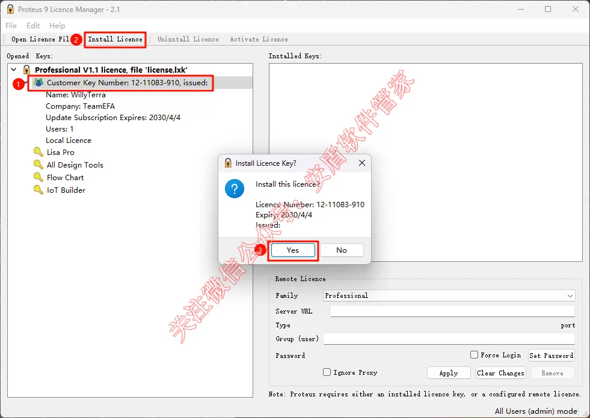Click the Remove button
This screenshot has width=590, height=418.
pos(552,373)
